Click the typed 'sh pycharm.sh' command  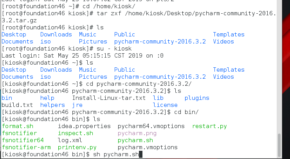(116, 154)
